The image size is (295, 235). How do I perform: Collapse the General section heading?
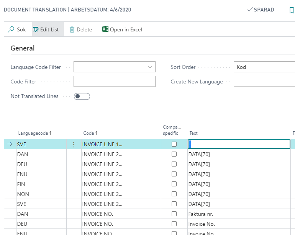(23, 48)
